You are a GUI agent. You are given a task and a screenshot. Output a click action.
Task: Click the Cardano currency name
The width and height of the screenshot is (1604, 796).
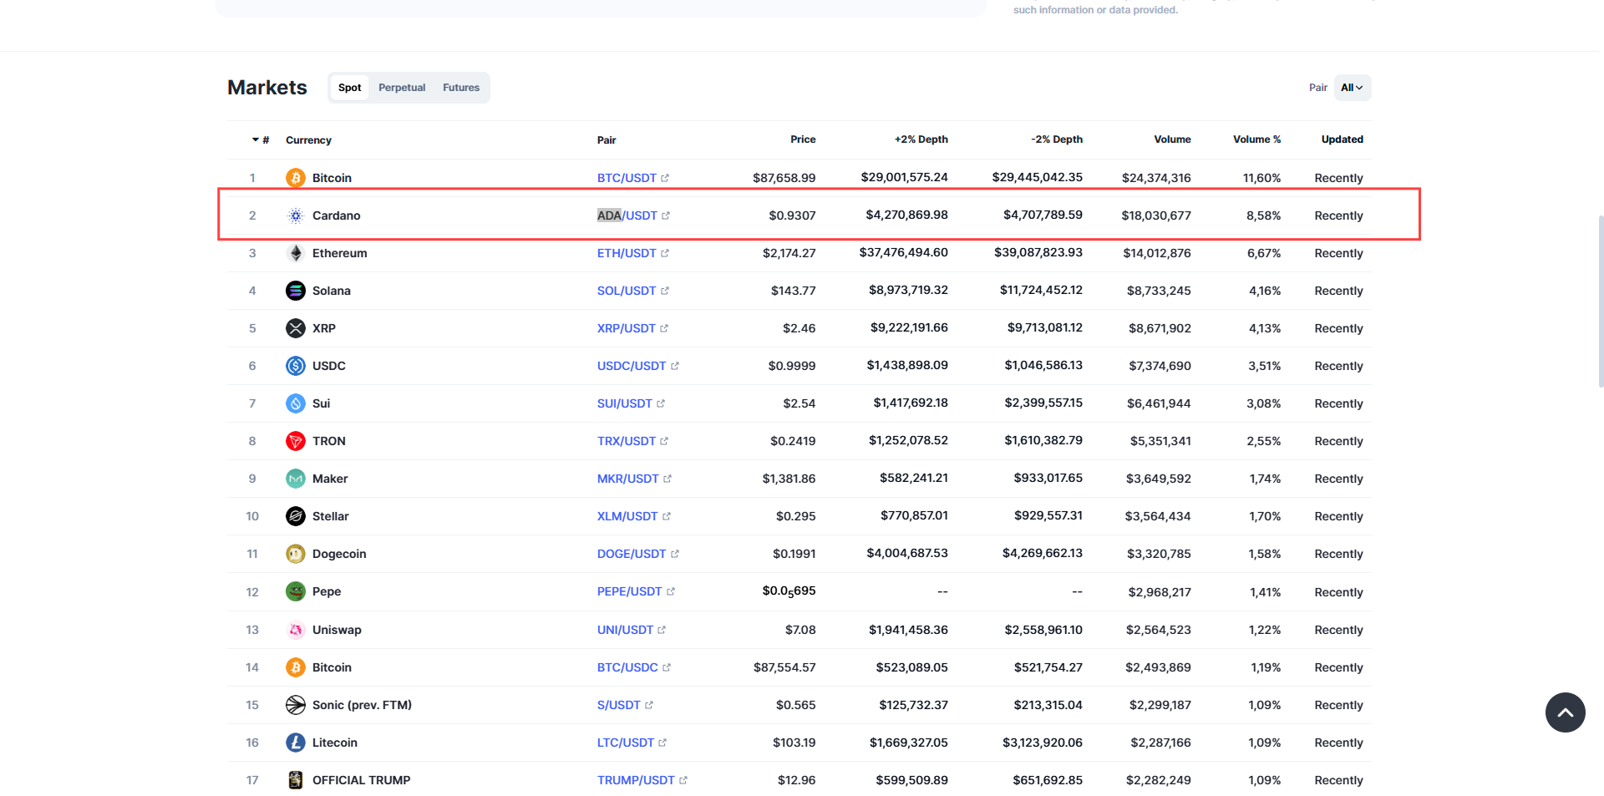(337, 215)
